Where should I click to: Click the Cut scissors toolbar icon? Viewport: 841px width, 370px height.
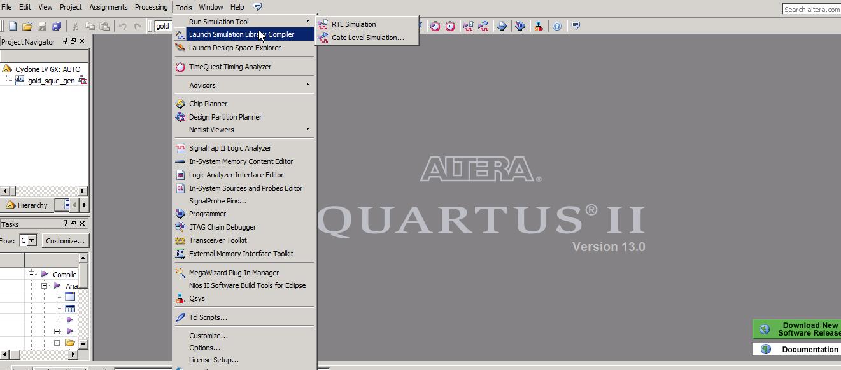(x=75, y=26)
